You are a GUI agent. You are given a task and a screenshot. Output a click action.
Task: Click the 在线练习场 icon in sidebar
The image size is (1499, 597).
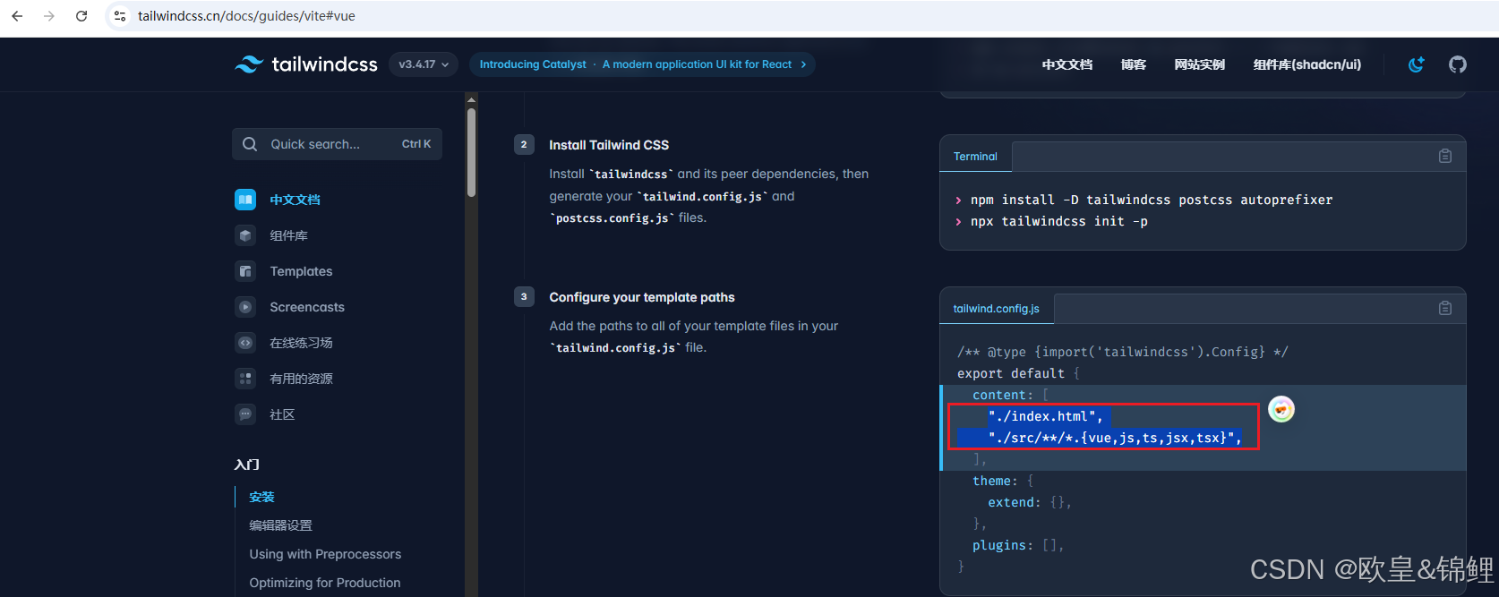[245, 343]
